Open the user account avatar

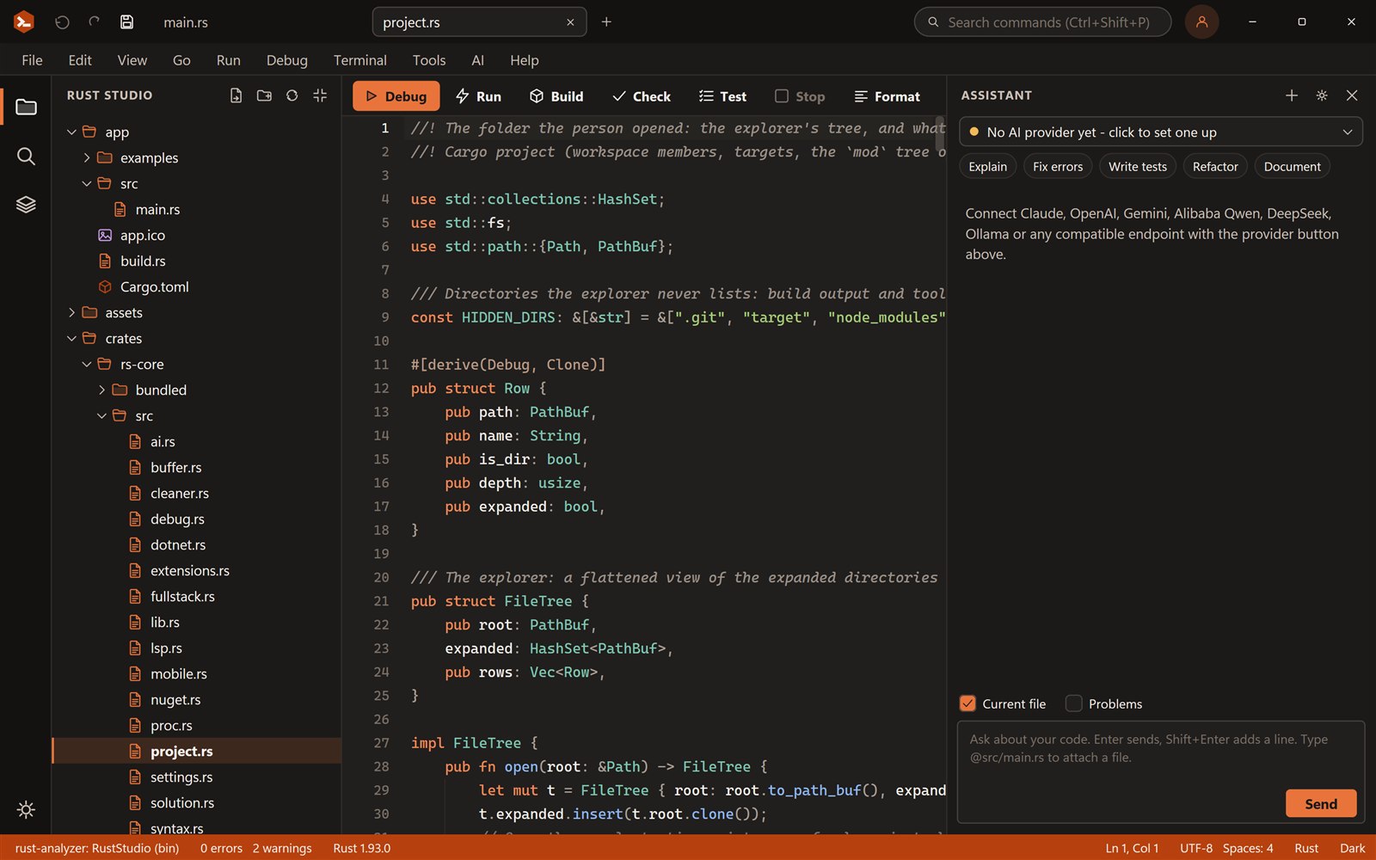click(x=1201, y=22)
